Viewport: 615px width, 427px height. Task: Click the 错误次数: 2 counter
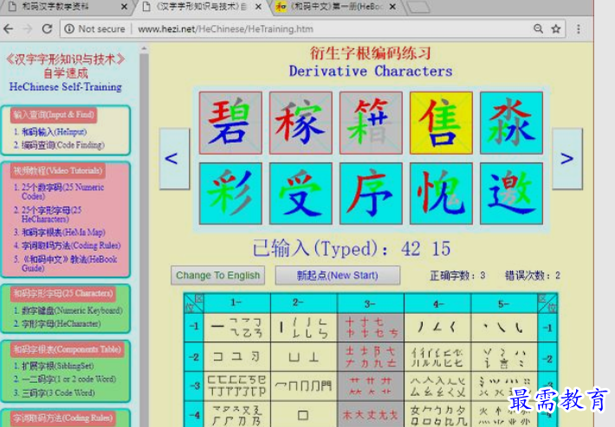(533, 276)
